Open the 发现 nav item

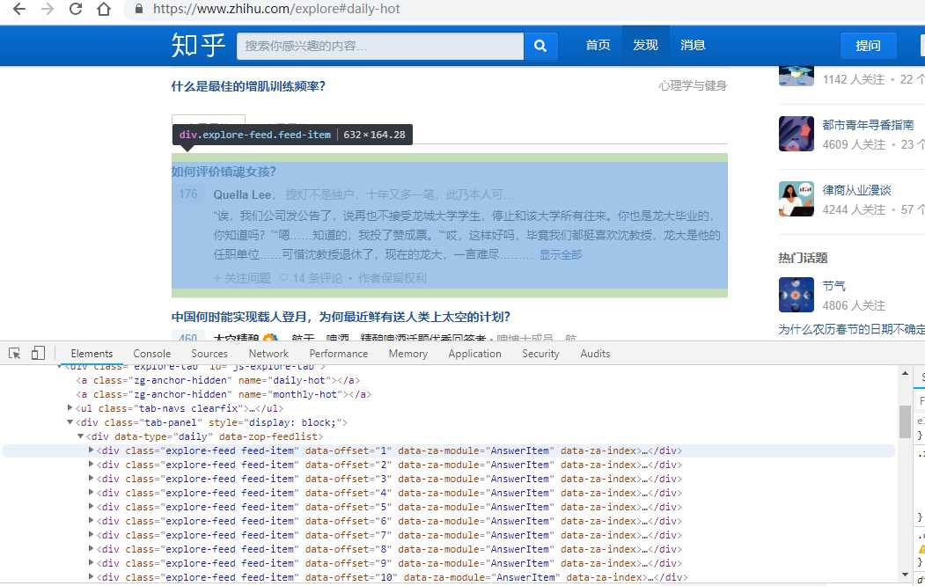(645, 46)
